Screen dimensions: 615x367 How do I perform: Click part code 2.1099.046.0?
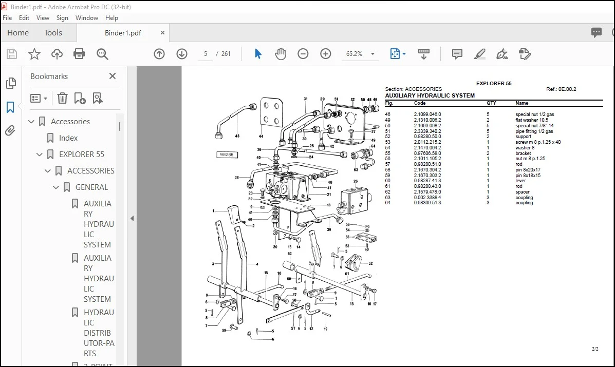(427, 115)
